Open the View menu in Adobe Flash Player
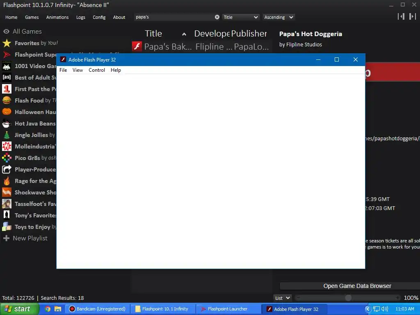 78,70
